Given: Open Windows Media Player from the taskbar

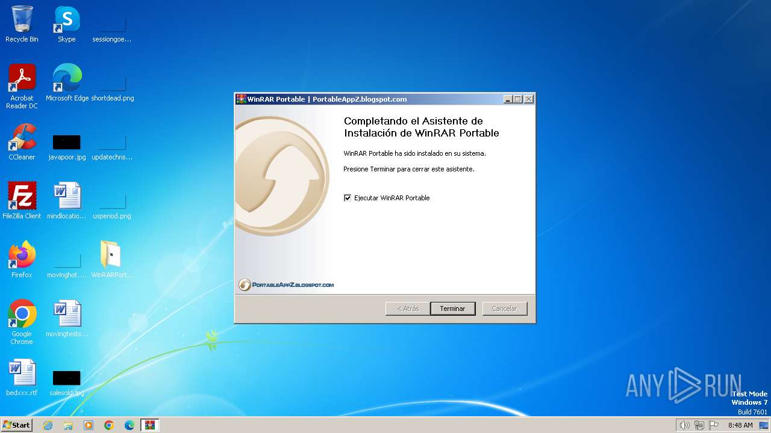Looking at the screenshot, I should point(89,425).
